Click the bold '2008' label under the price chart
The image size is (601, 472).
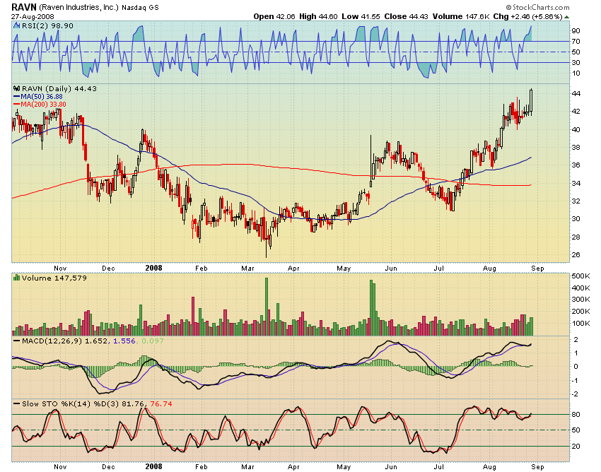point(153,269)
